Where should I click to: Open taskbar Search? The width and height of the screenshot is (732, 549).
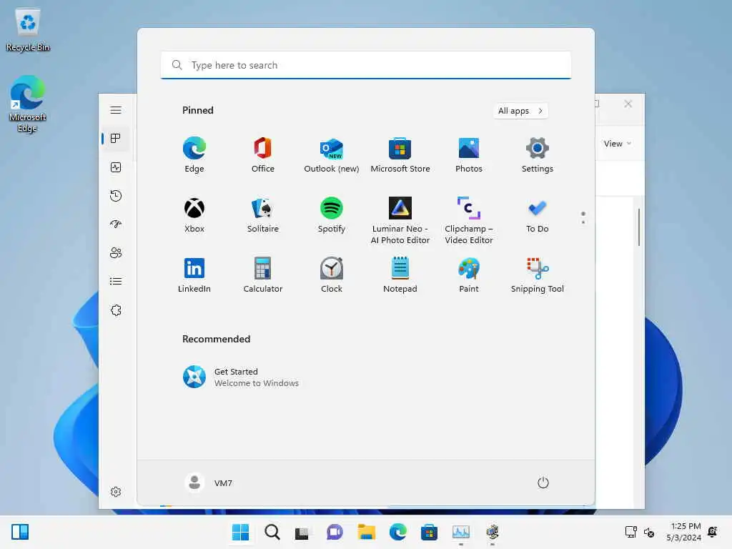click(272, 532)
